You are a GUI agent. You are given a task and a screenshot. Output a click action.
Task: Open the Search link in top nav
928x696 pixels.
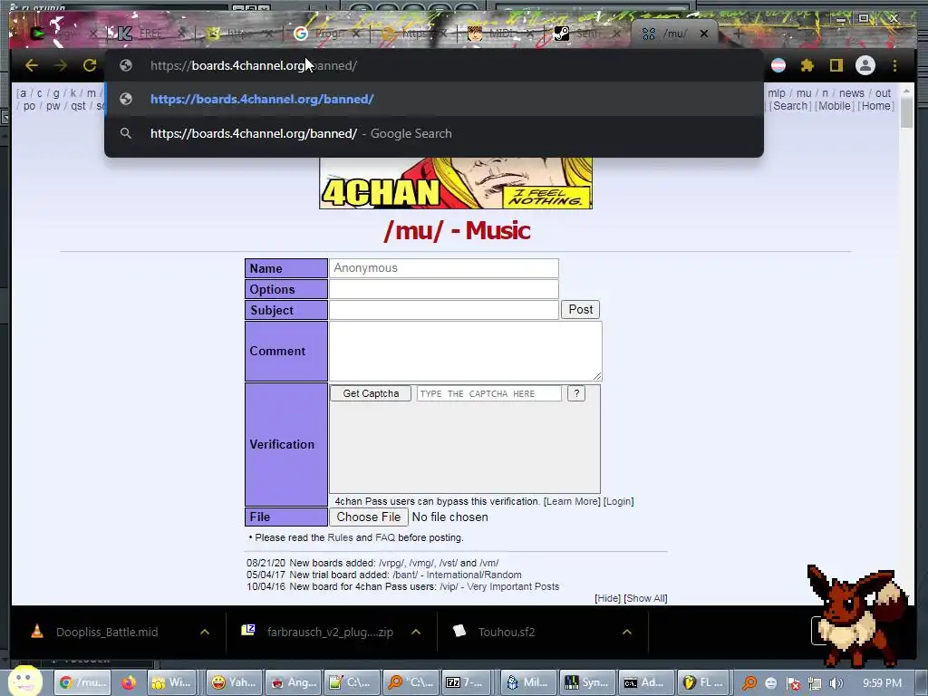click(790, 106)
